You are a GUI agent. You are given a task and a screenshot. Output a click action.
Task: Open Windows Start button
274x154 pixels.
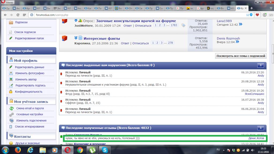point(5,150)
